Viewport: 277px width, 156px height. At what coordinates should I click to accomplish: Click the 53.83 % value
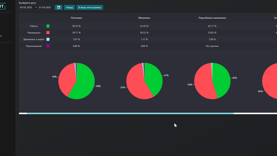click(212, 32)
